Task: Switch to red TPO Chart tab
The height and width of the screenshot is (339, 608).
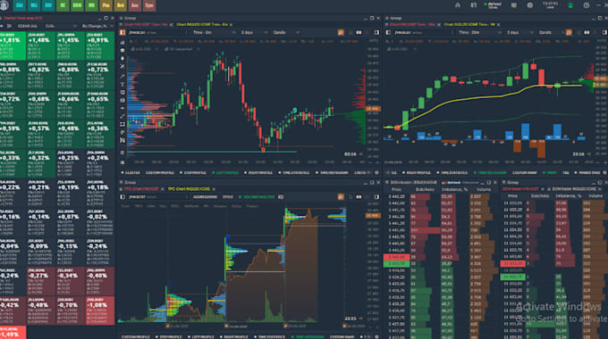Action: (x=141, y=189)
